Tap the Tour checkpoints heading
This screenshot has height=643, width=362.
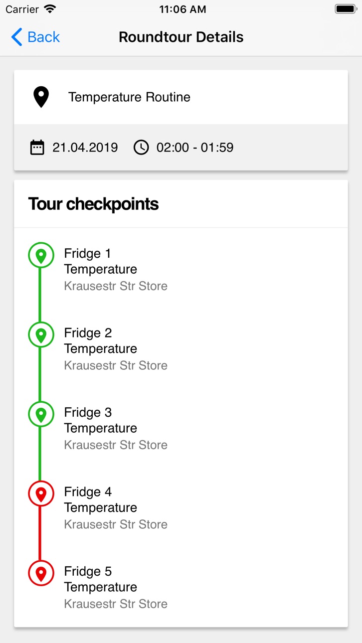(94, 204)
